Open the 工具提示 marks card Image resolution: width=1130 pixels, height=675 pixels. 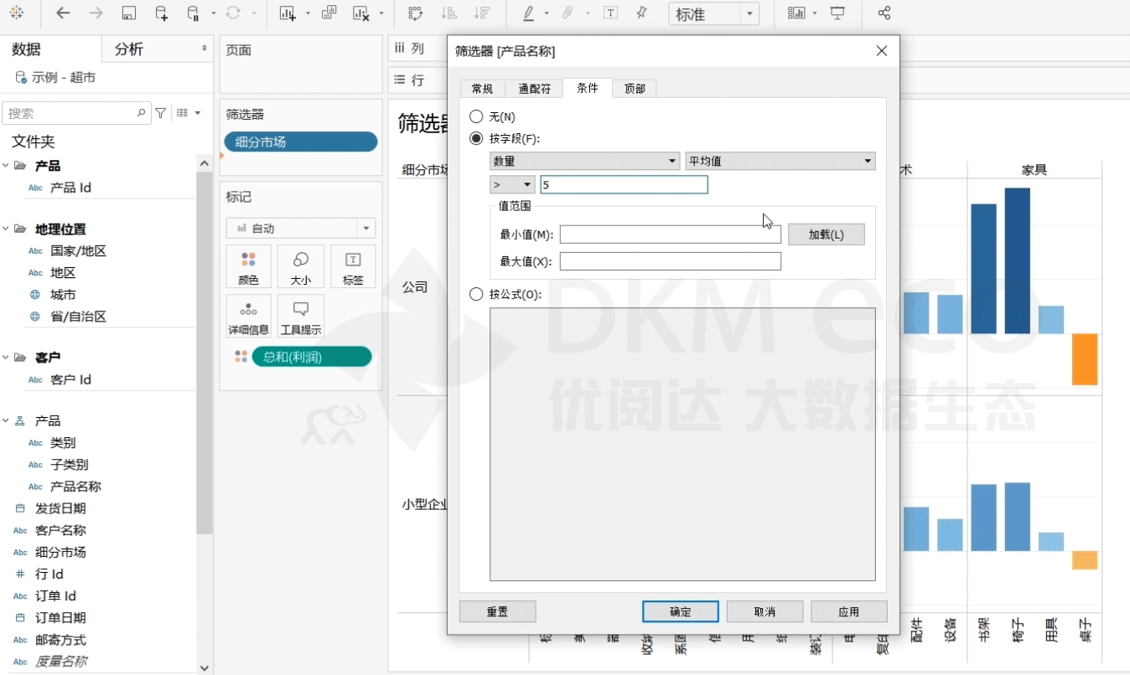(301, 316)
